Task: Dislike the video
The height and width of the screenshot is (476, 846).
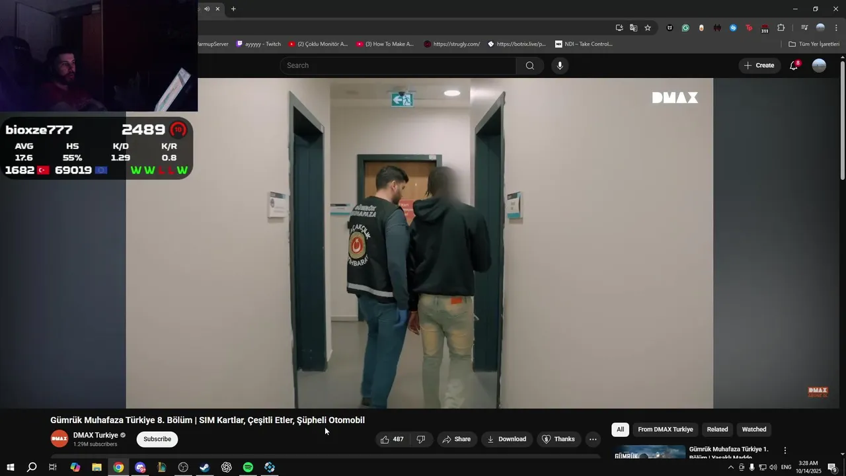Action: [x=420, y=439]
